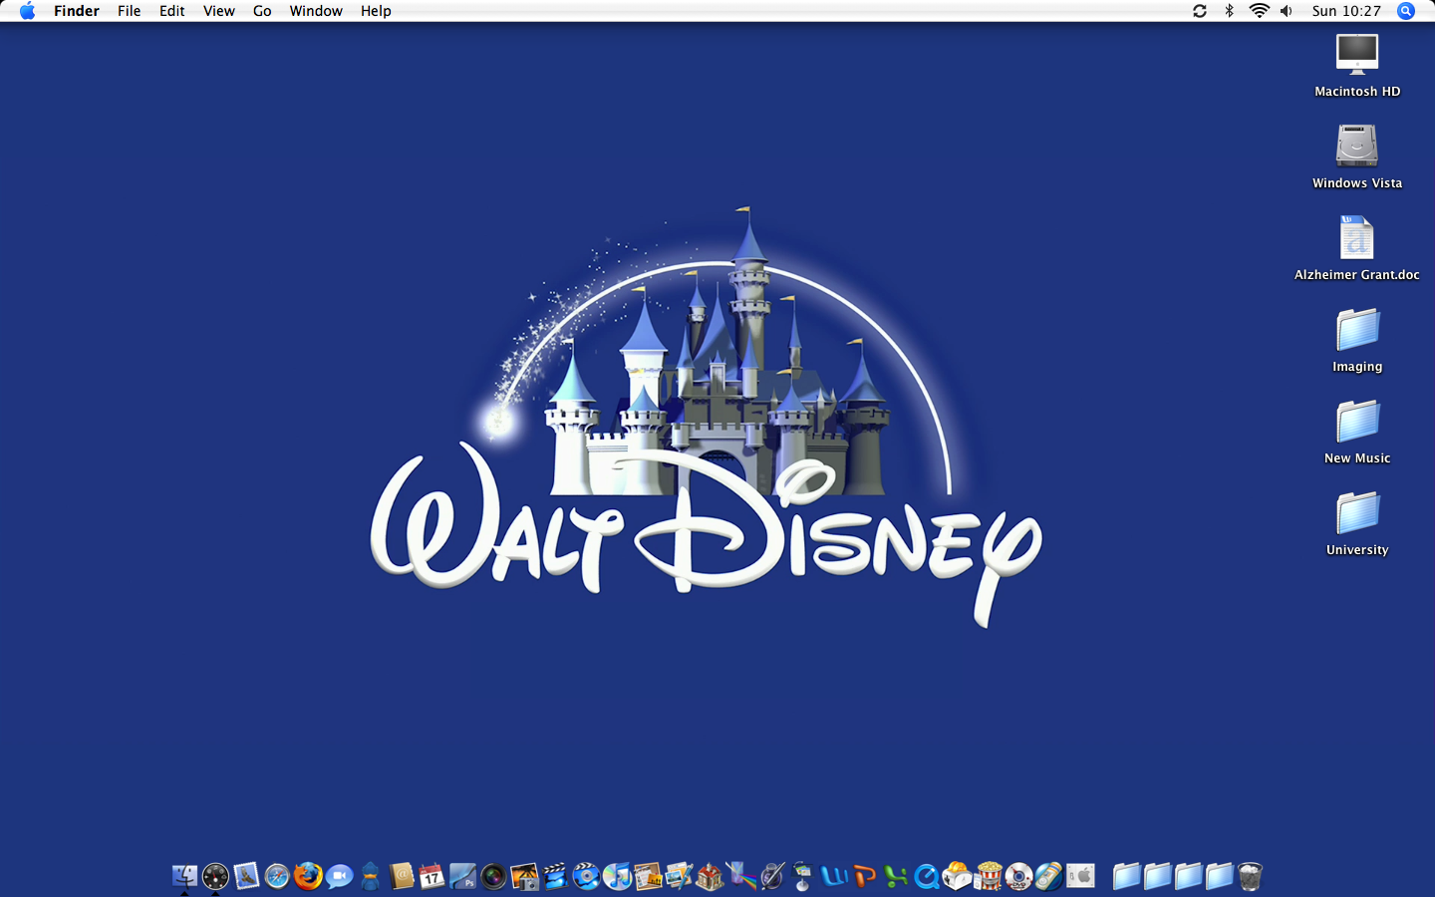
Task: Open Finder from the Dock
Action: (x=184, y=876)
